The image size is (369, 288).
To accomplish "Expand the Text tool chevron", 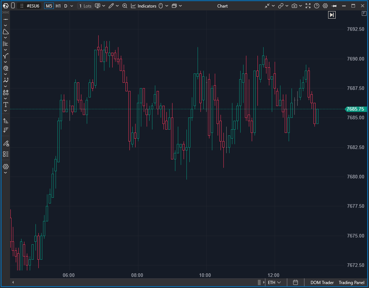I will (x=6, y=111).
